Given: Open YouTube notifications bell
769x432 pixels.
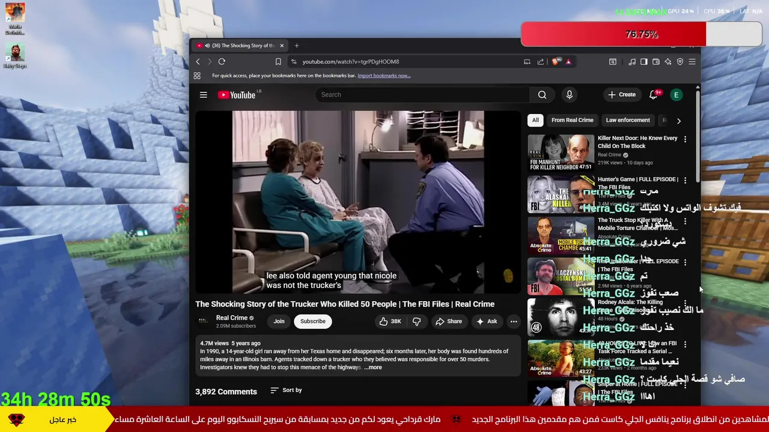Looking at the screenshot, I should coord(654,95).
